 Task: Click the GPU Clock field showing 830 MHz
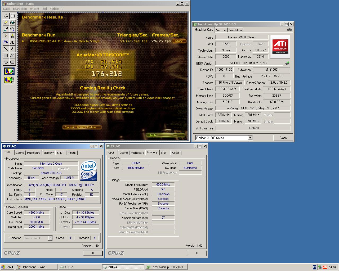224,115
